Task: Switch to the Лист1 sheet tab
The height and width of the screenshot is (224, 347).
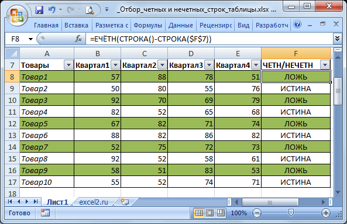Action: point(57,202)
